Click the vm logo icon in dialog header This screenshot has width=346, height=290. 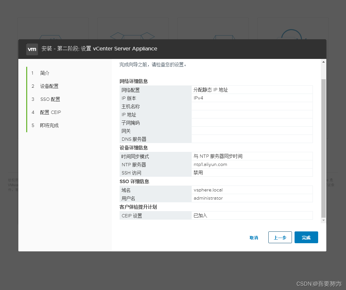tap(32, 49)
